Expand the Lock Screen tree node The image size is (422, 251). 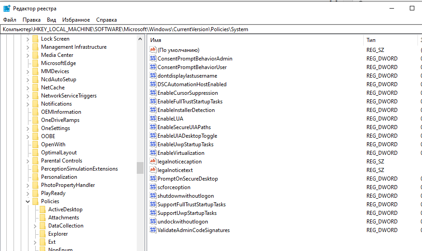(28, 39)
